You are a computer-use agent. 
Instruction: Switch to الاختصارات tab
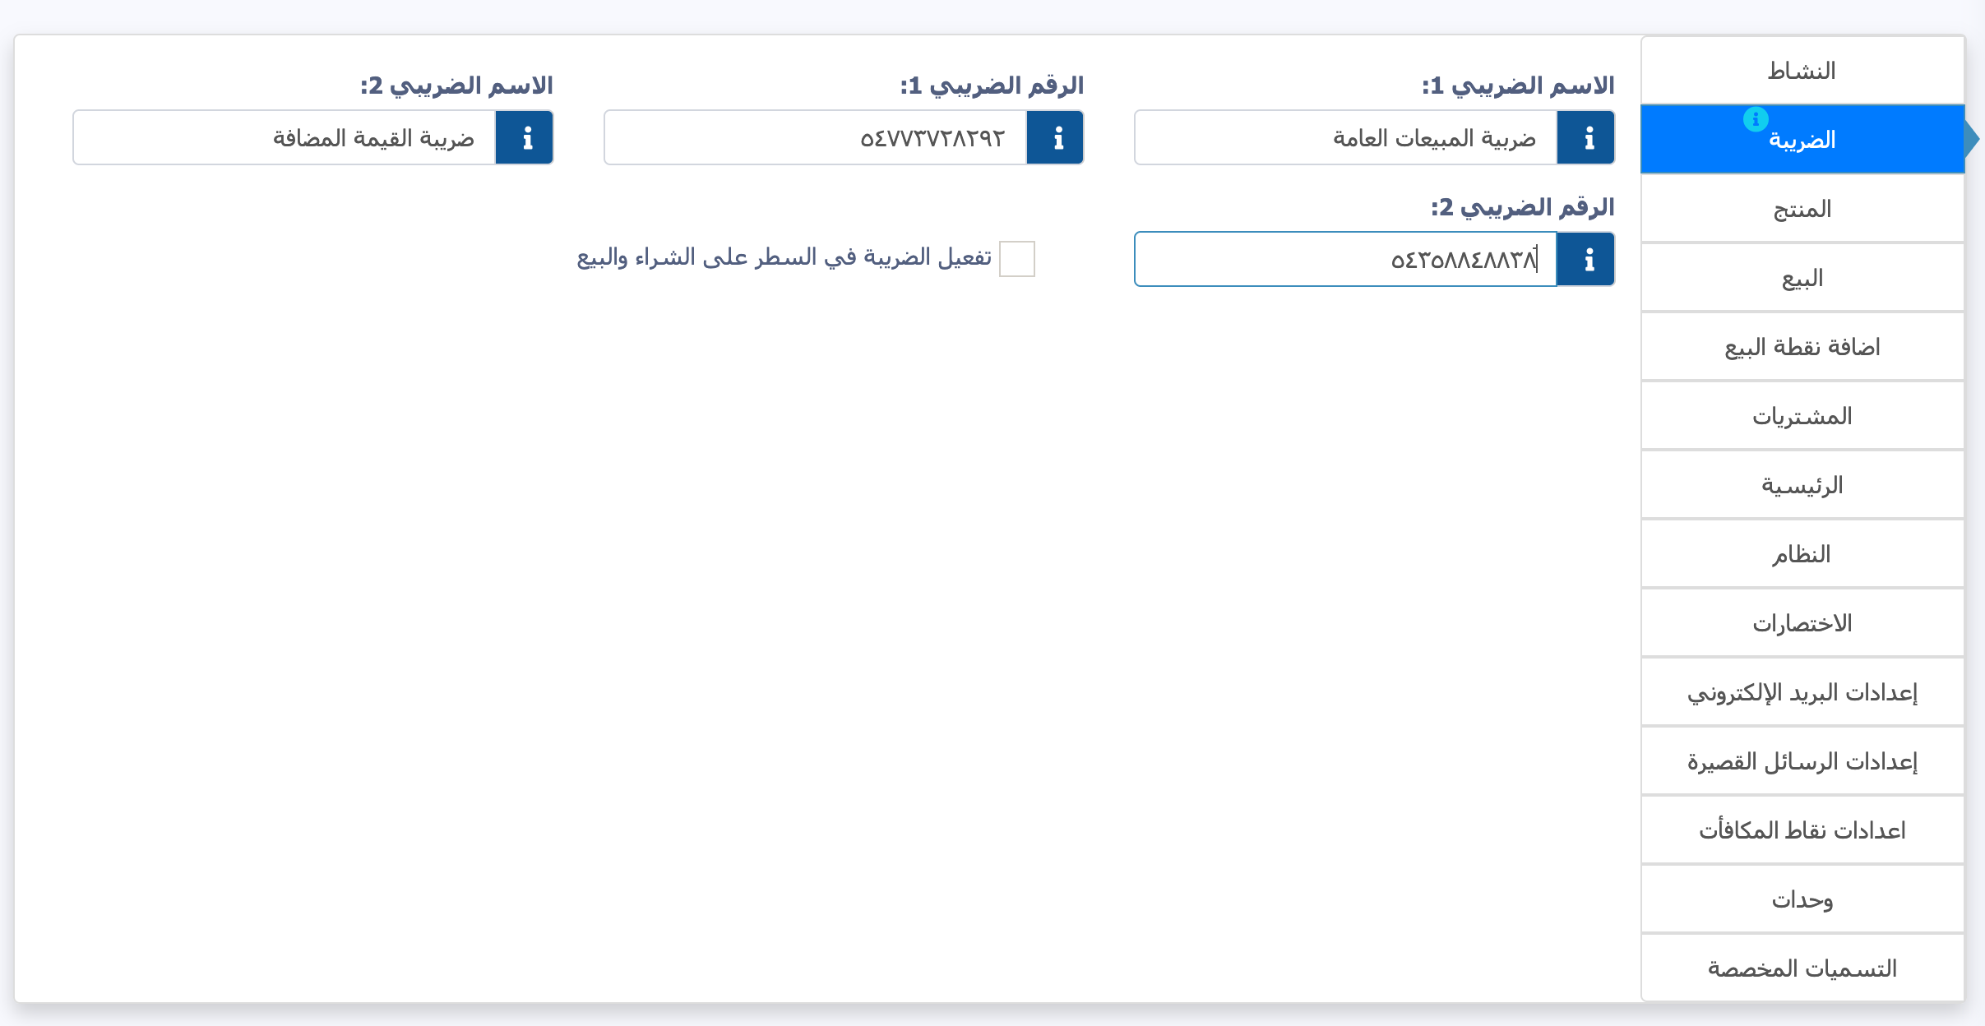pyautogui.click(x=1802, y=622)
